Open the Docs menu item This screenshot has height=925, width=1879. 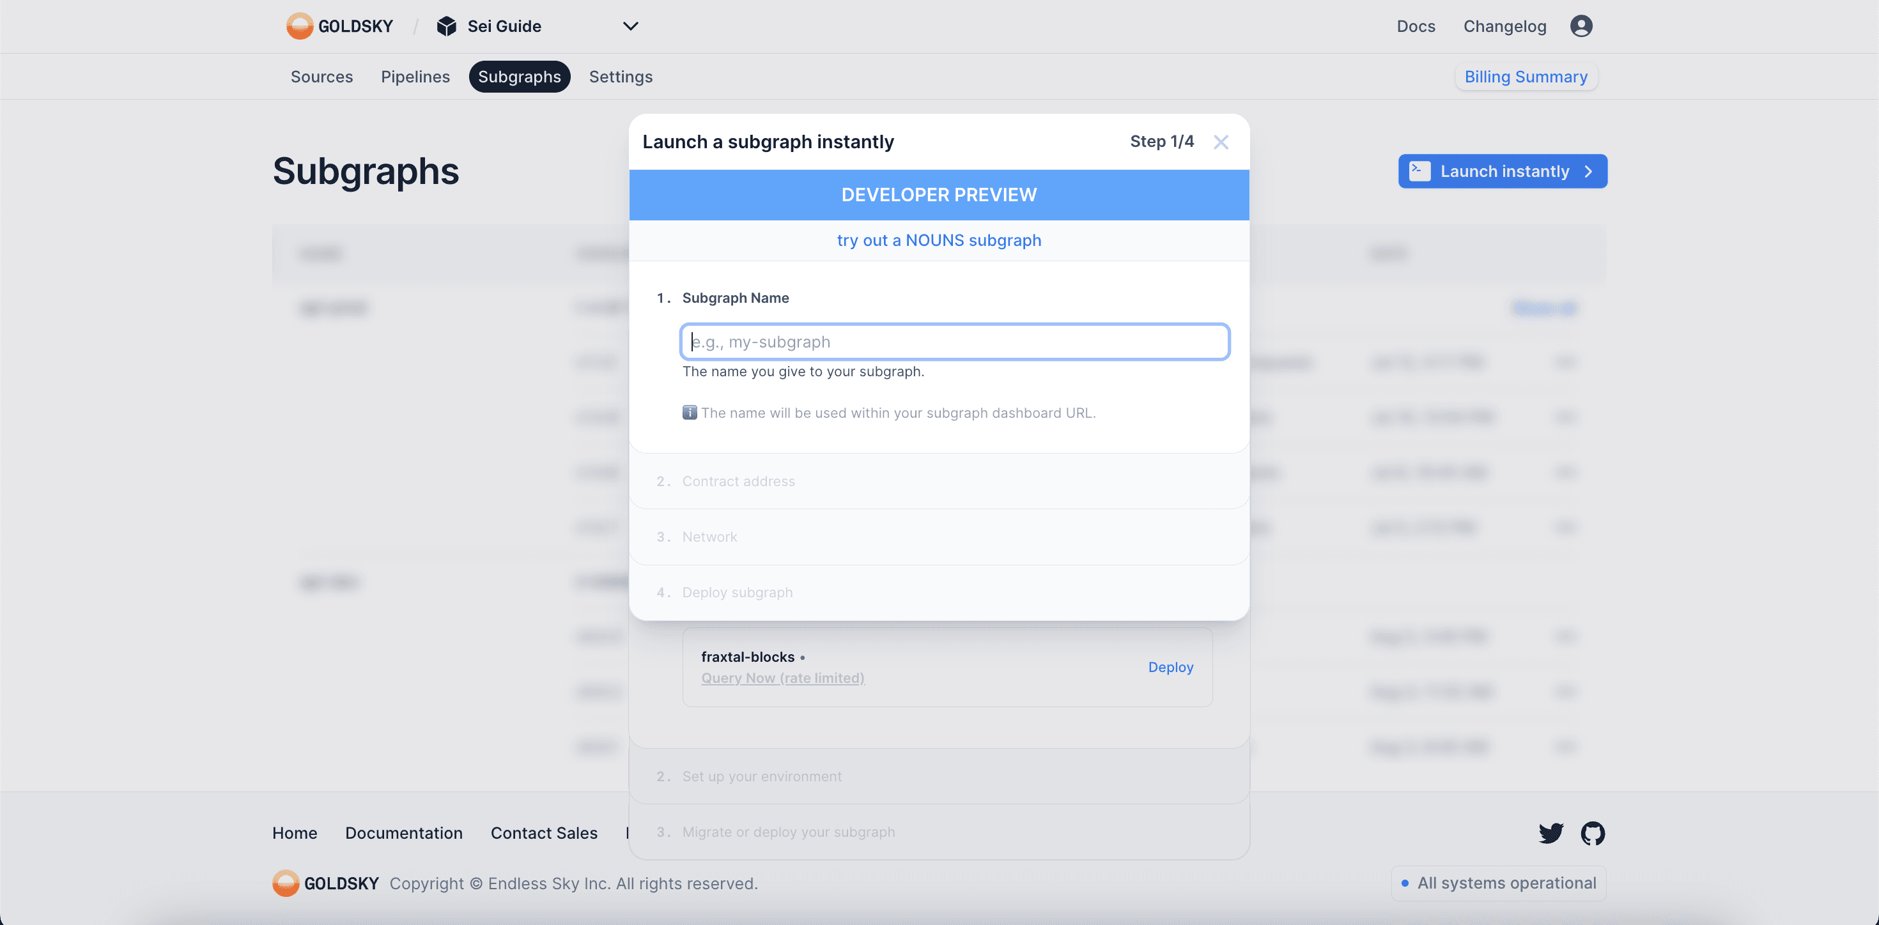tap(1416, 26)
